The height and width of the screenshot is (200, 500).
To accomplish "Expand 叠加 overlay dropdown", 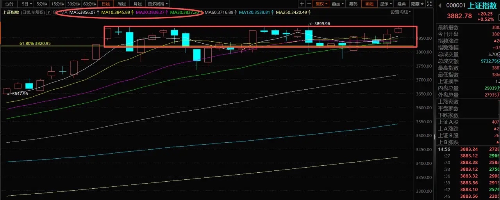I will tap(337, 4).
